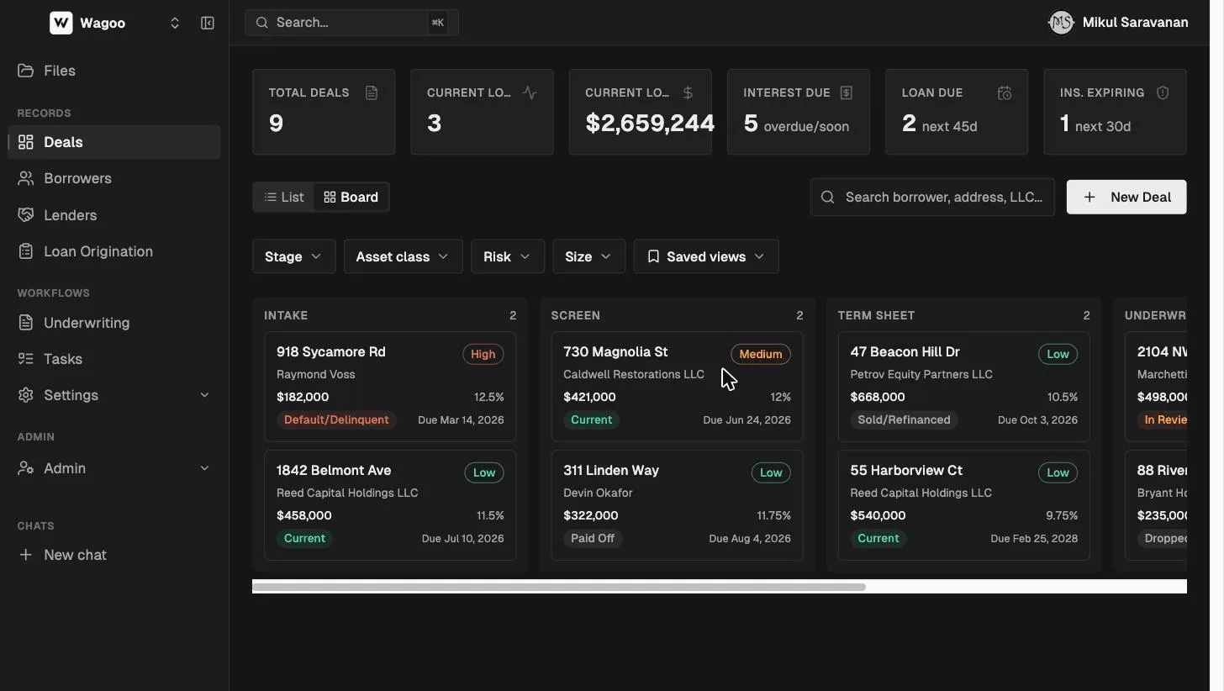Open the Tasks workflow
This screenshot has width=1224, height=691.
click(114, 359)
